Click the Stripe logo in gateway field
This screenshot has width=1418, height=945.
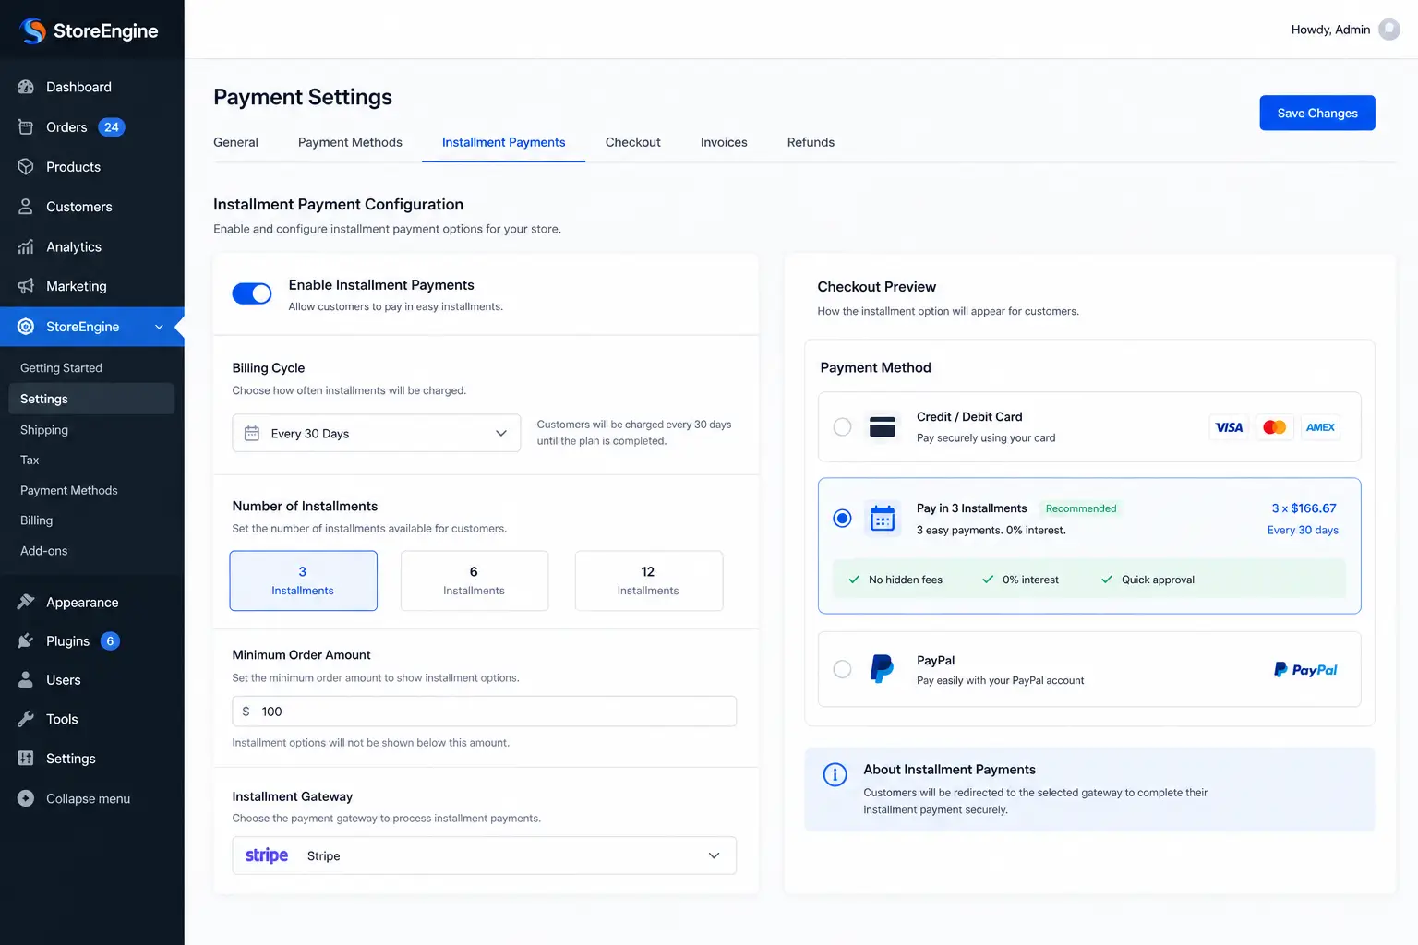click(267, 855)
